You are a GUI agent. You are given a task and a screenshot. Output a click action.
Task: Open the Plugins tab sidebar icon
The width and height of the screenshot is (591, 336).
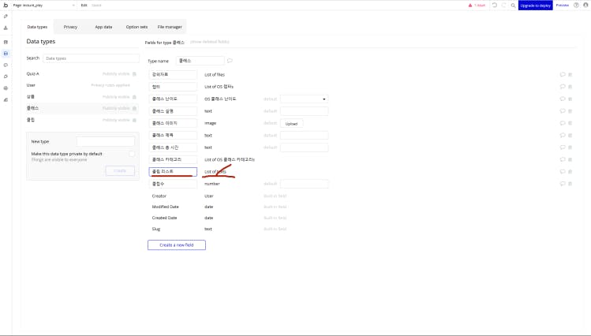click(x=6, y=77)
